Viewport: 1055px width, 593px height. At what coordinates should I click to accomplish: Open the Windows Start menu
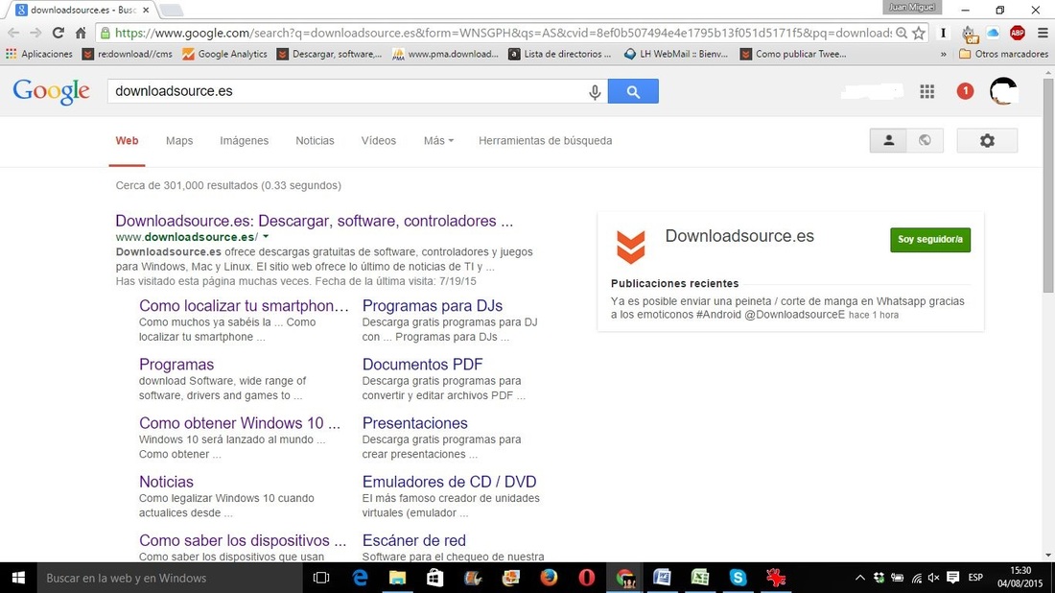coord(18,578)
